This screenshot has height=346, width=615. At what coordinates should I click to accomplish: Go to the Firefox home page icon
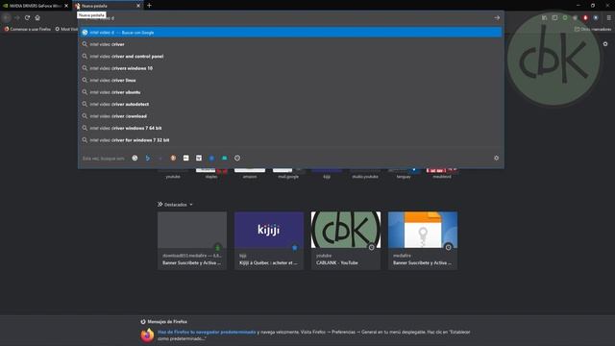(x=37, y=17)
